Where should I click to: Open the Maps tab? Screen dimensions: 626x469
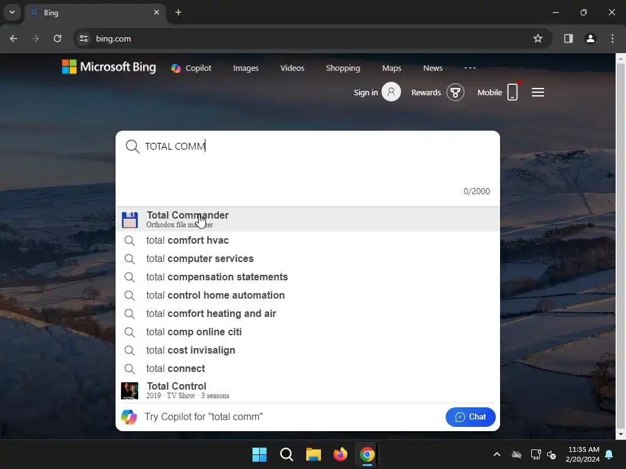click(x=392, y=68)
